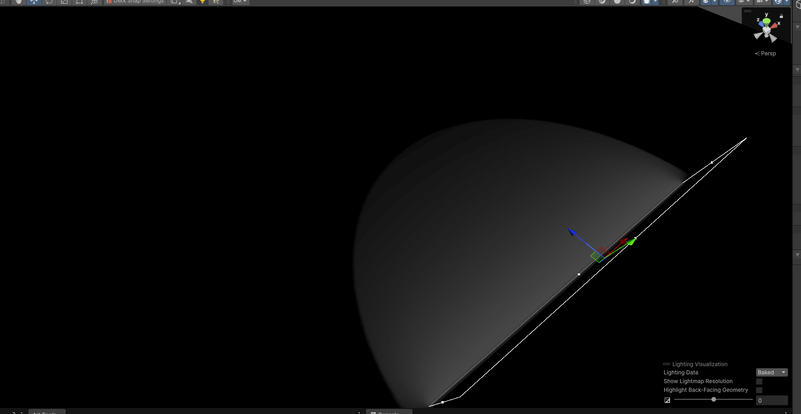Enable the Highlight Back-Facing Geometry checkbox
The width and height of the screenshot is (801, 414).
coord(758,390)
